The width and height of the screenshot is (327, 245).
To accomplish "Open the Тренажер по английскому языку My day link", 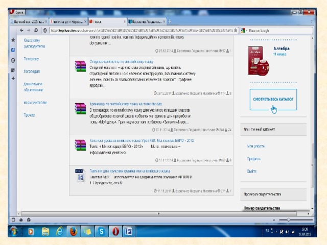I will click(126, 104).
